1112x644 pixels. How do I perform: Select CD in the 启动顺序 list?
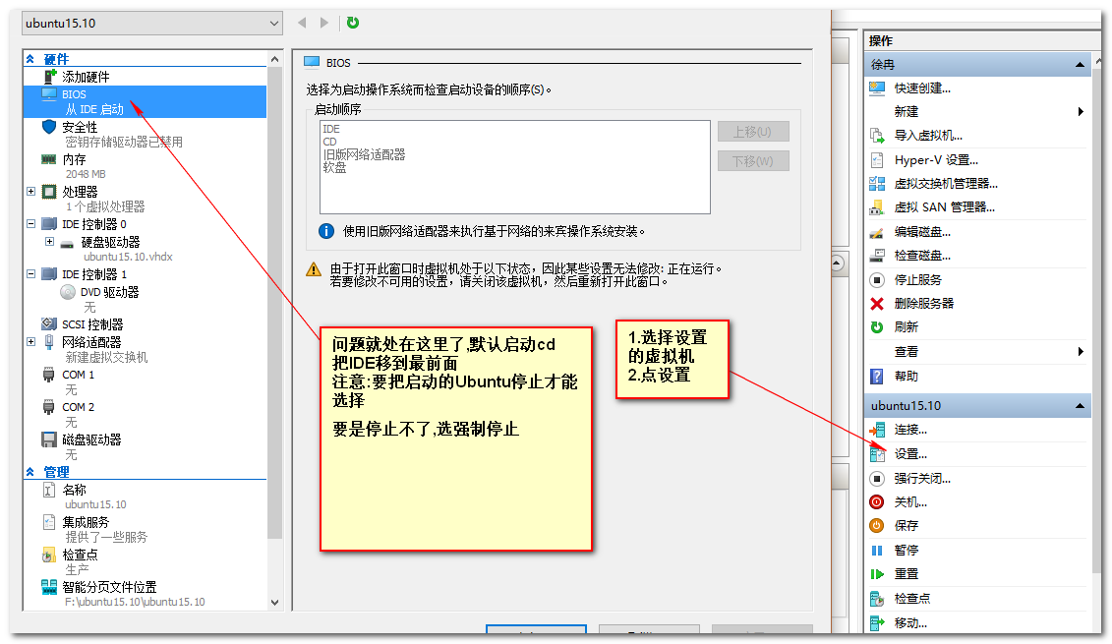[329, 142]
